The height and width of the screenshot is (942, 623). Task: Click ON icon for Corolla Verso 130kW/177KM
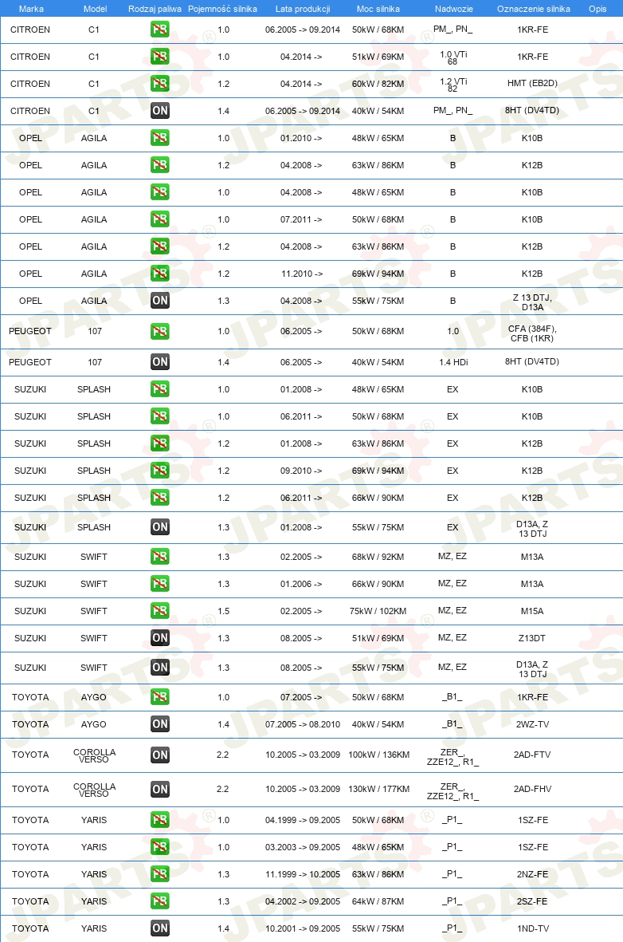(159, 789)
